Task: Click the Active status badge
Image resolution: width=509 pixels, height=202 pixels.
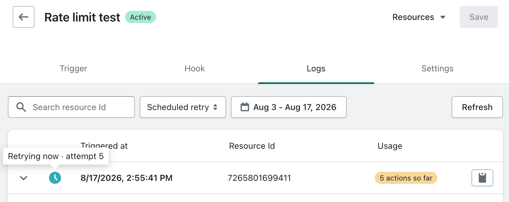Action: click(x=141, y=17)
